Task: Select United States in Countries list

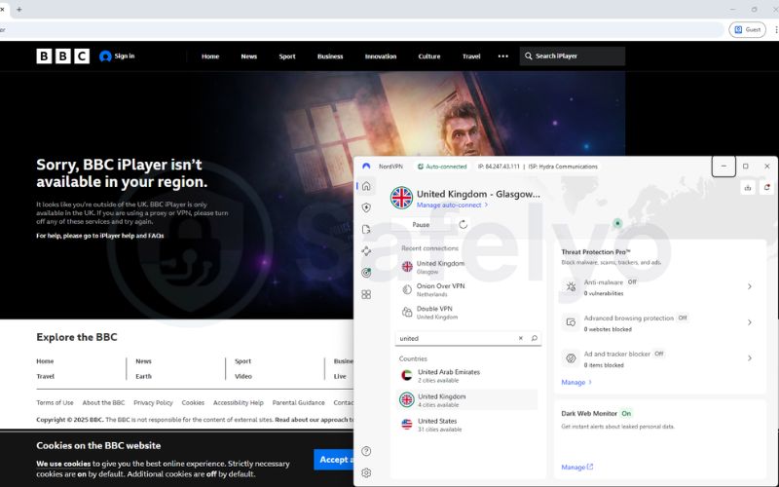Action: pos(467,425)
